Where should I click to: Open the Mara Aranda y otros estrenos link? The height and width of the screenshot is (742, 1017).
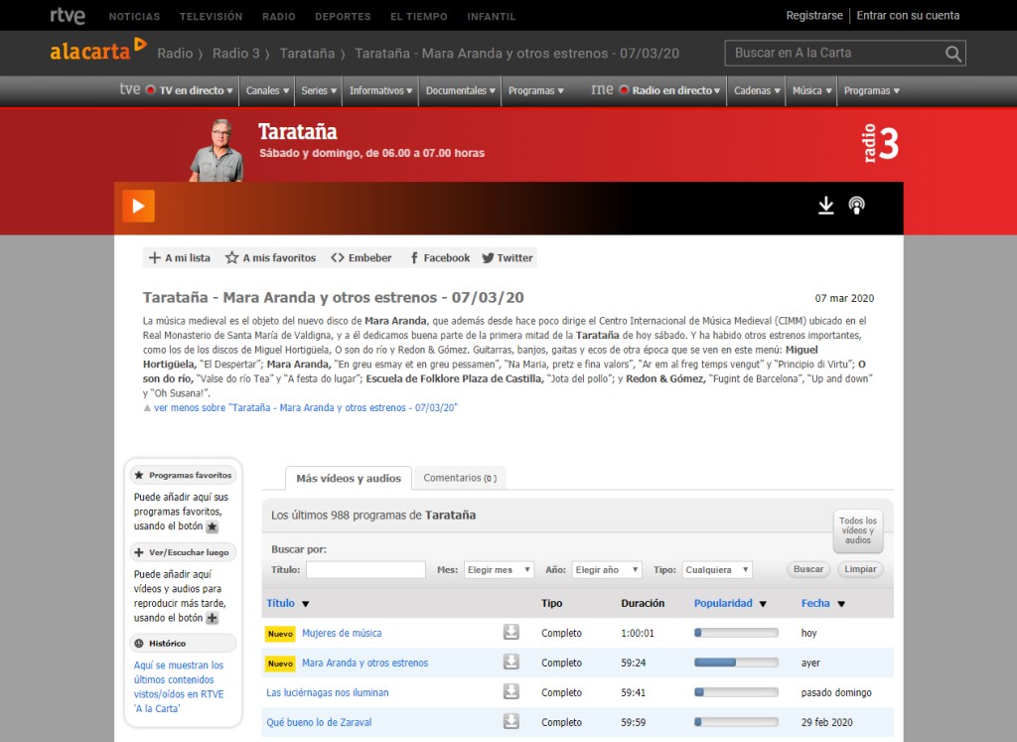(364, 663)
